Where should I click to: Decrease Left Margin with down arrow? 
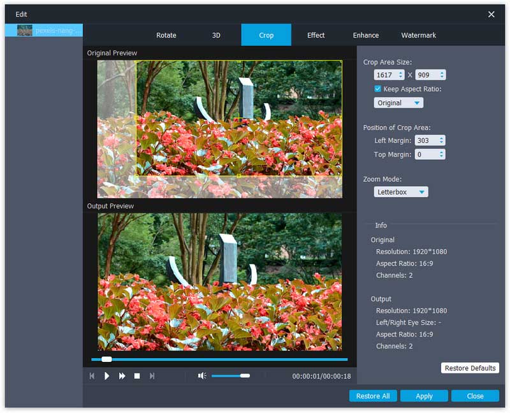click(441, 143)
